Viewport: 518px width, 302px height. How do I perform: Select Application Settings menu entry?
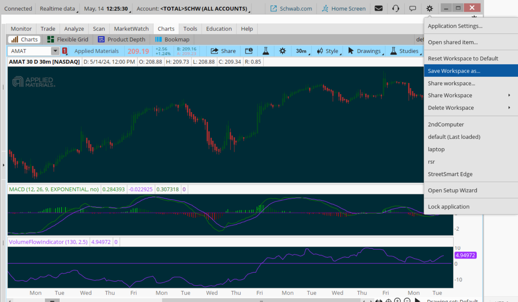471,26
